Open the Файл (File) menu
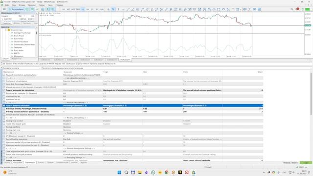313x176 pixels. (x=7, y=5)
